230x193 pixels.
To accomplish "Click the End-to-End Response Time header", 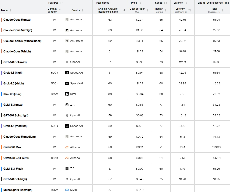I will click(x=213, y=3).
